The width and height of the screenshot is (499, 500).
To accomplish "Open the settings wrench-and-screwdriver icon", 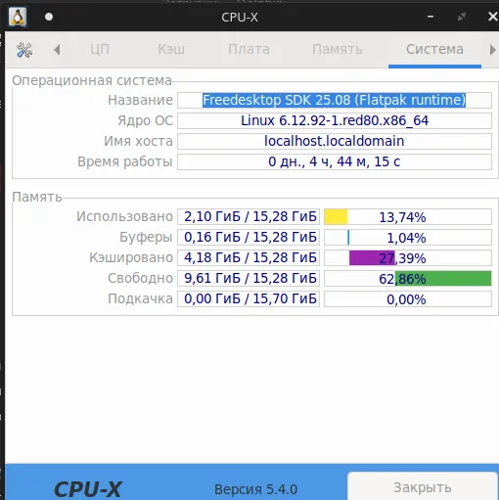I will tap(24, 50).
